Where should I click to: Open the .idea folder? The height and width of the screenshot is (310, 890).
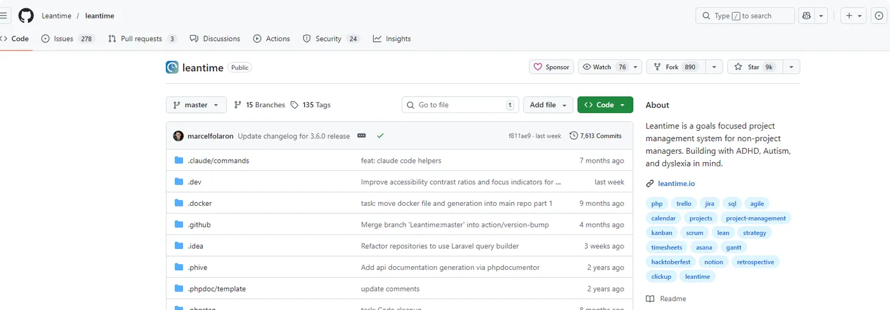195,246
